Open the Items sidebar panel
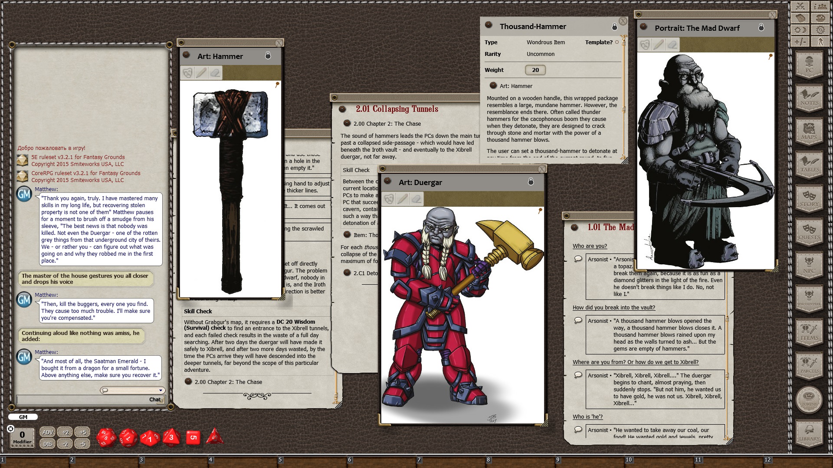 809,332
